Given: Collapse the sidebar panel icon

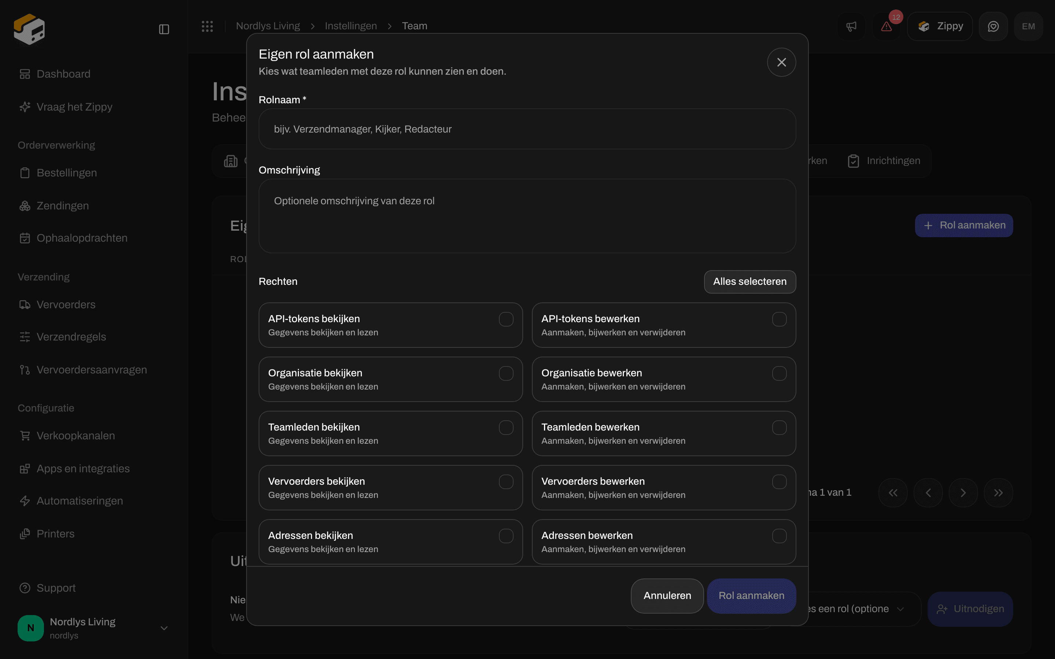Looking at the screenshot, I should click(x=164, y=29).
